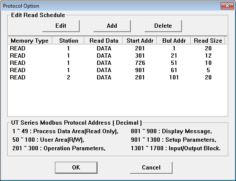This screenshot has height=181, width=236.
Task: Dismiss dialog with Cancel button
Action: [x=151, y=168]
